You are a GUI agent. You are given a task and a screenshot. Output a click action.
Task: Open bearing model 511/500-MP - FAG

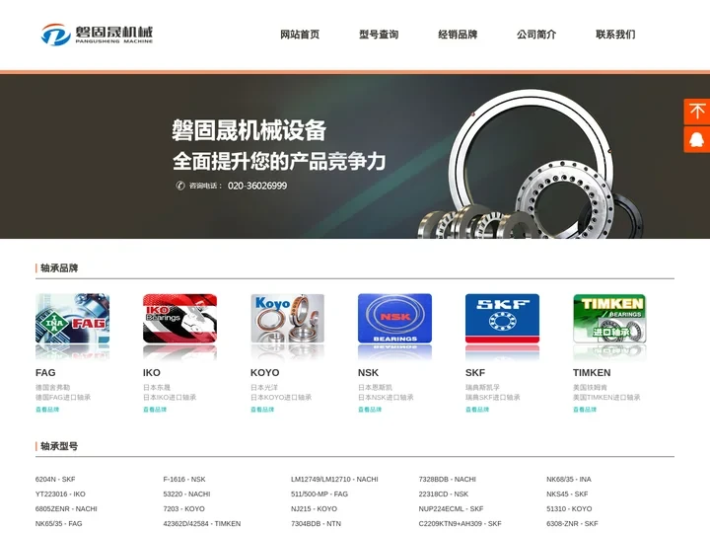[x=319, y=495]
